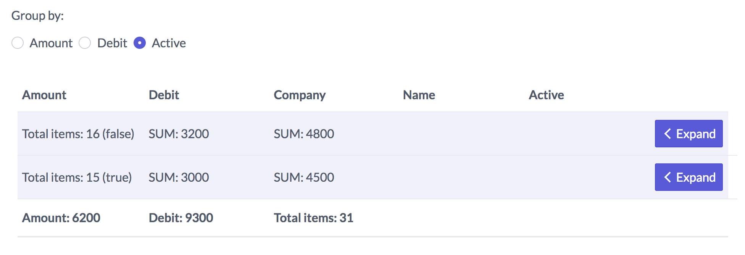Collapse the Total items: 16 group
The width and height of the screenshot is (745, 255).
click(689, 134)
